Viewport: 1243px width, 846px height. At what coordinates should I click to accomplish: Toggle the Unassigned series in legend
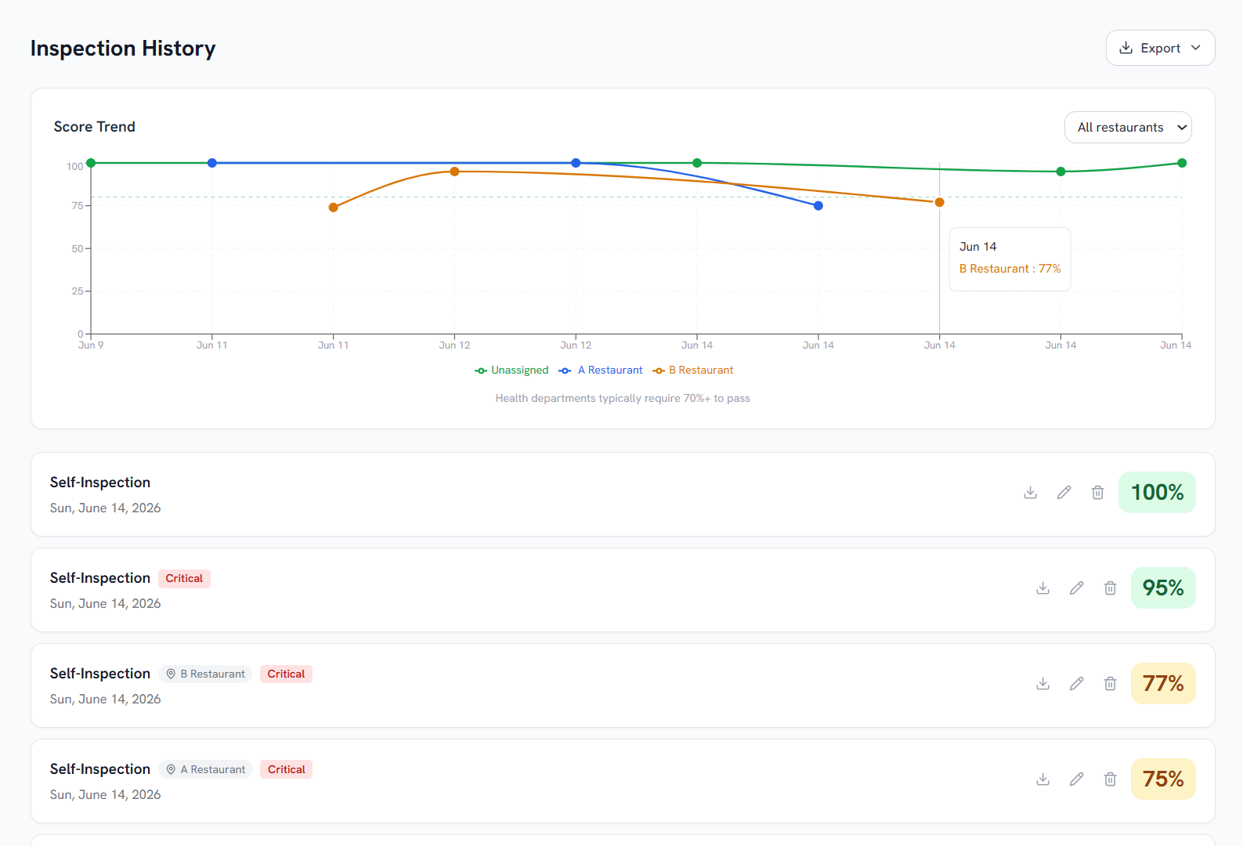[511, 371]
